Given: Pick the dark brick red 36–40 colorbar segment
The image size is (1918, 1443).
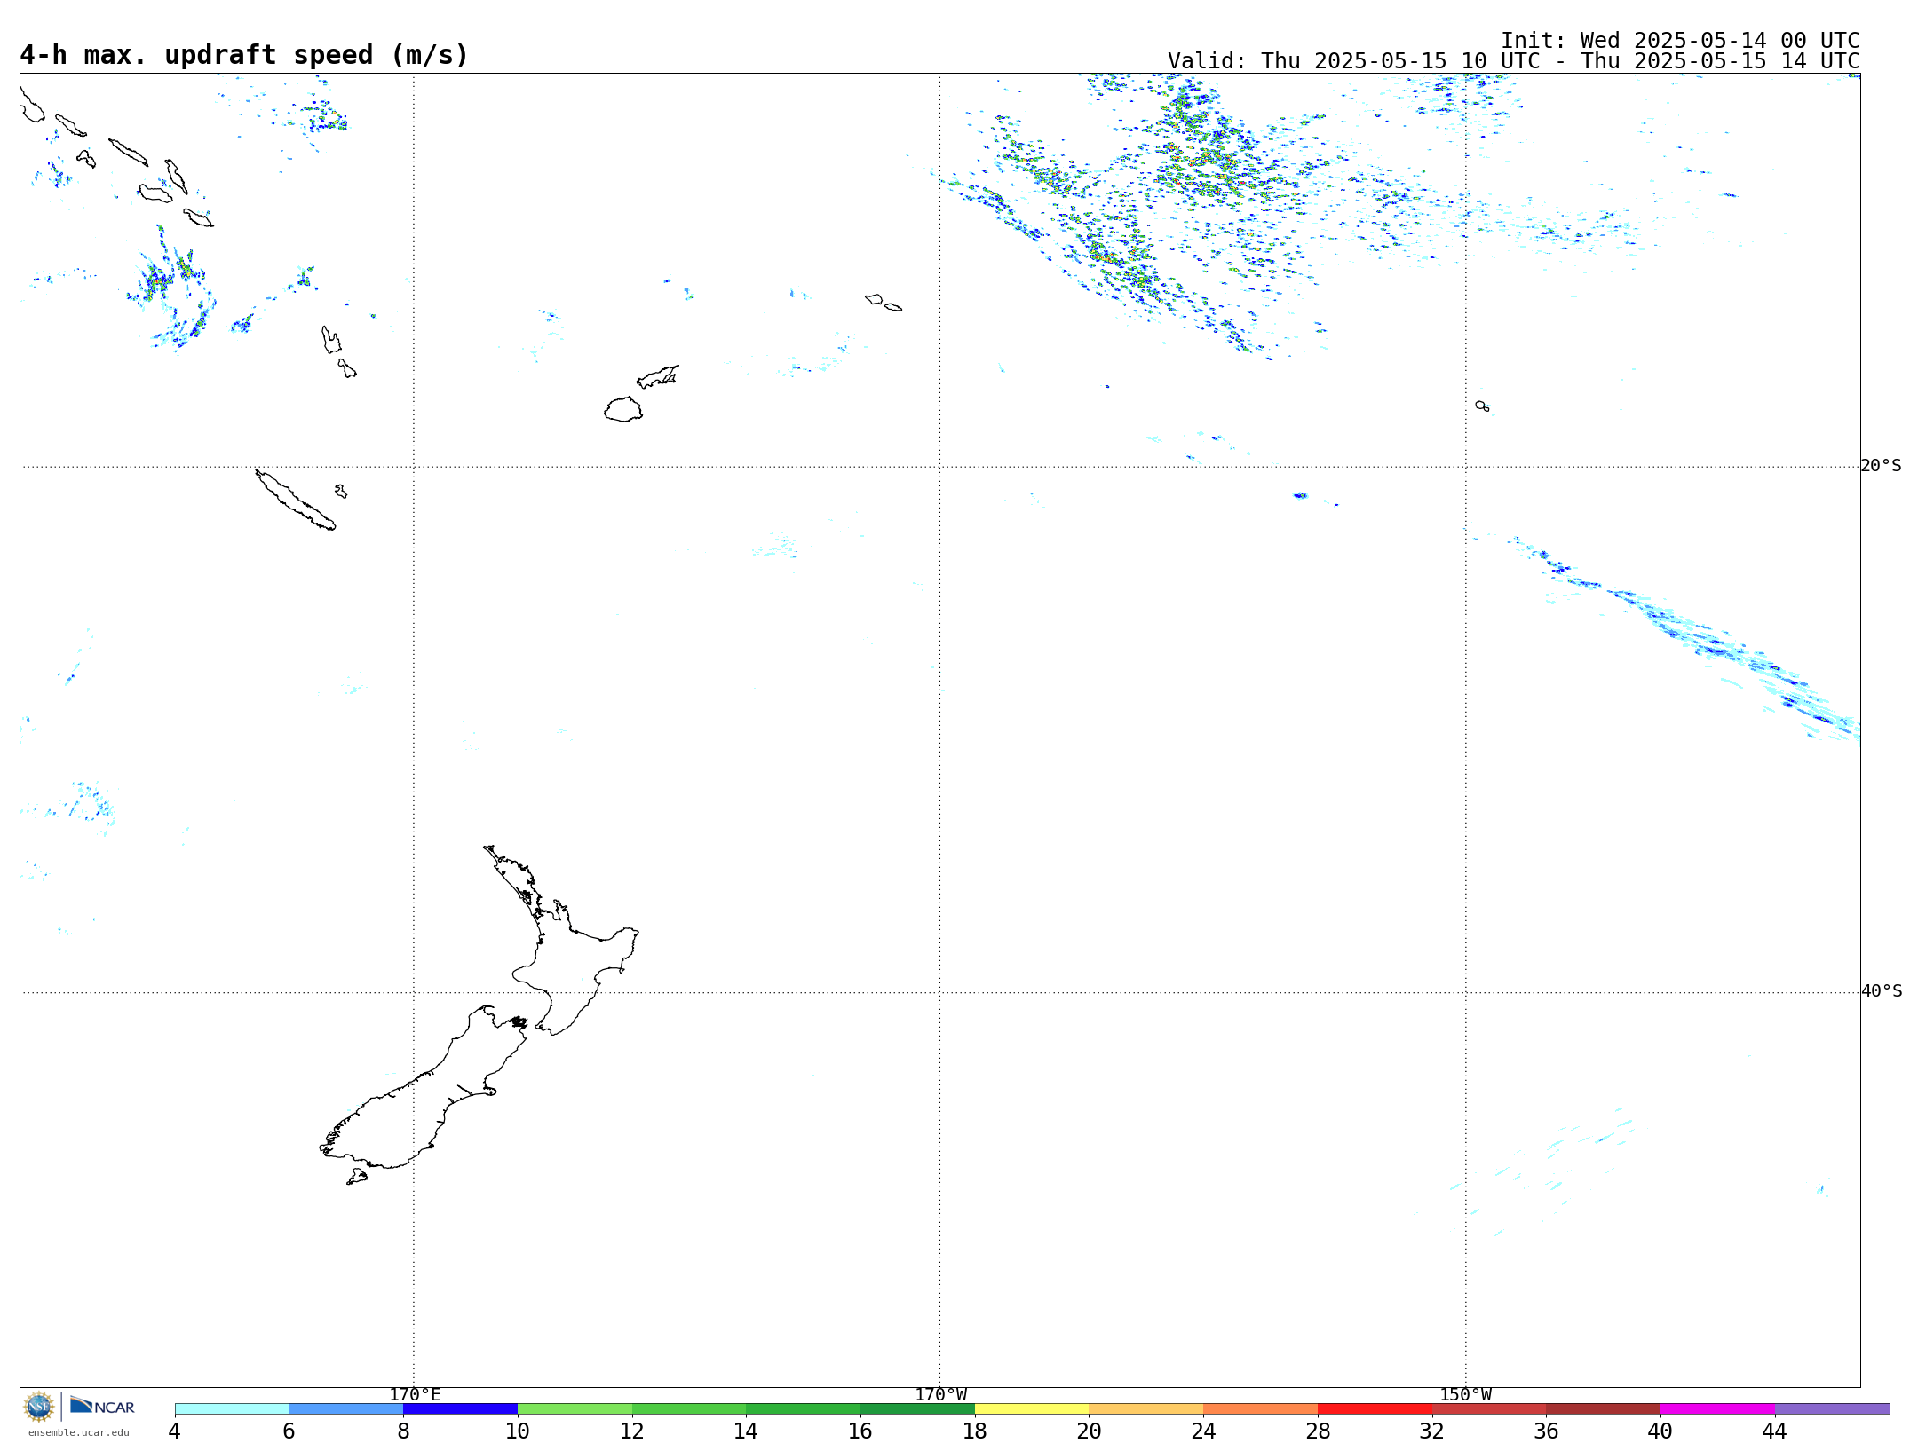Looking at the screenshot, I should click(x=1604, y=1408).
